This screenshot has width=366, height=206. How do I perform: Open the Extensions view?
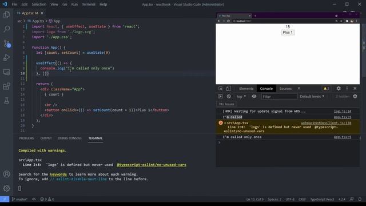6,86
